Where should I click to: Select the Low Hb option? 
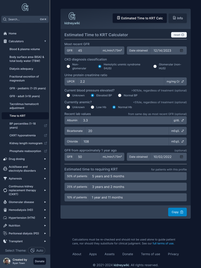point(92,107)
